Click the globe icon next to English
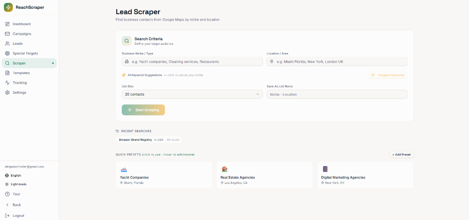Image resolution: width=469 pixels, height=220 pixels. click(7, 176)
